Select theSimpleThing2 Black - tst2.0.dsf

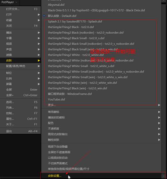pyautogui.click(x=101, y=27)
